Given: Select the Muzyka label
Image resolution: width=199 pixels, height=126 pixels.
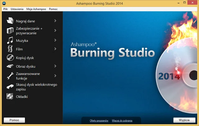Looking at the screenshot, I should 22,41.
